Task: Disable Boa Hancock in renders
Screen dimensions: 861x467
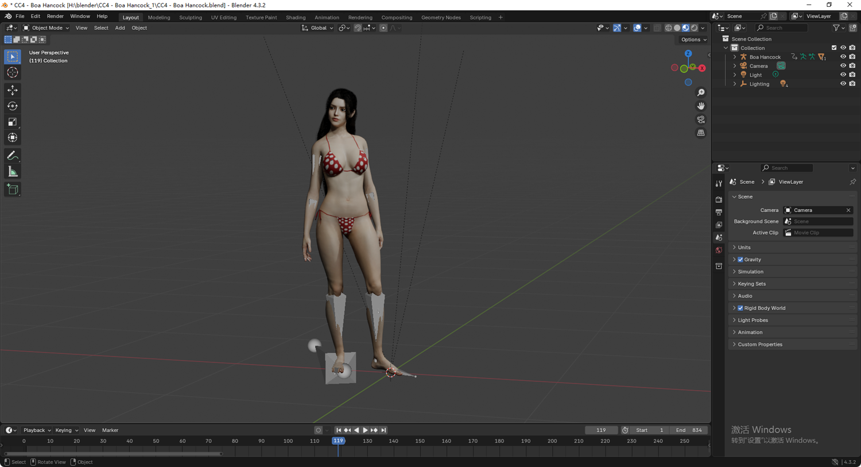Action: click(852, 57)
